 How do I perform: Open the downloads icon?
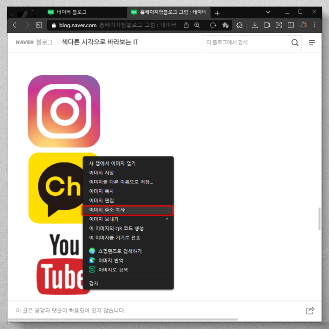[255, 25]
